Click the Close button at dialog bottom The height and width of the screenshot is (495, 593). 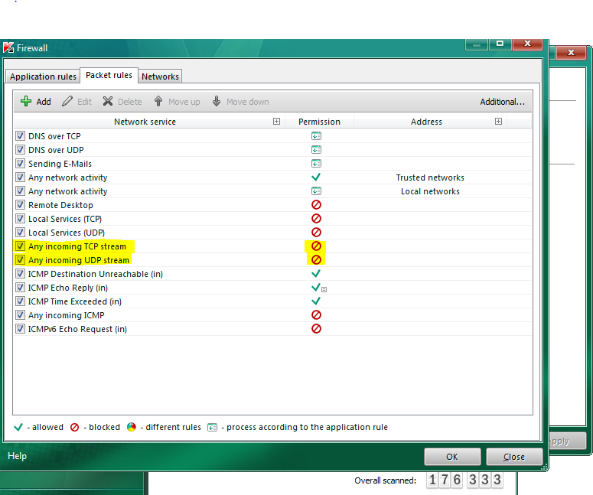[514, 457]
